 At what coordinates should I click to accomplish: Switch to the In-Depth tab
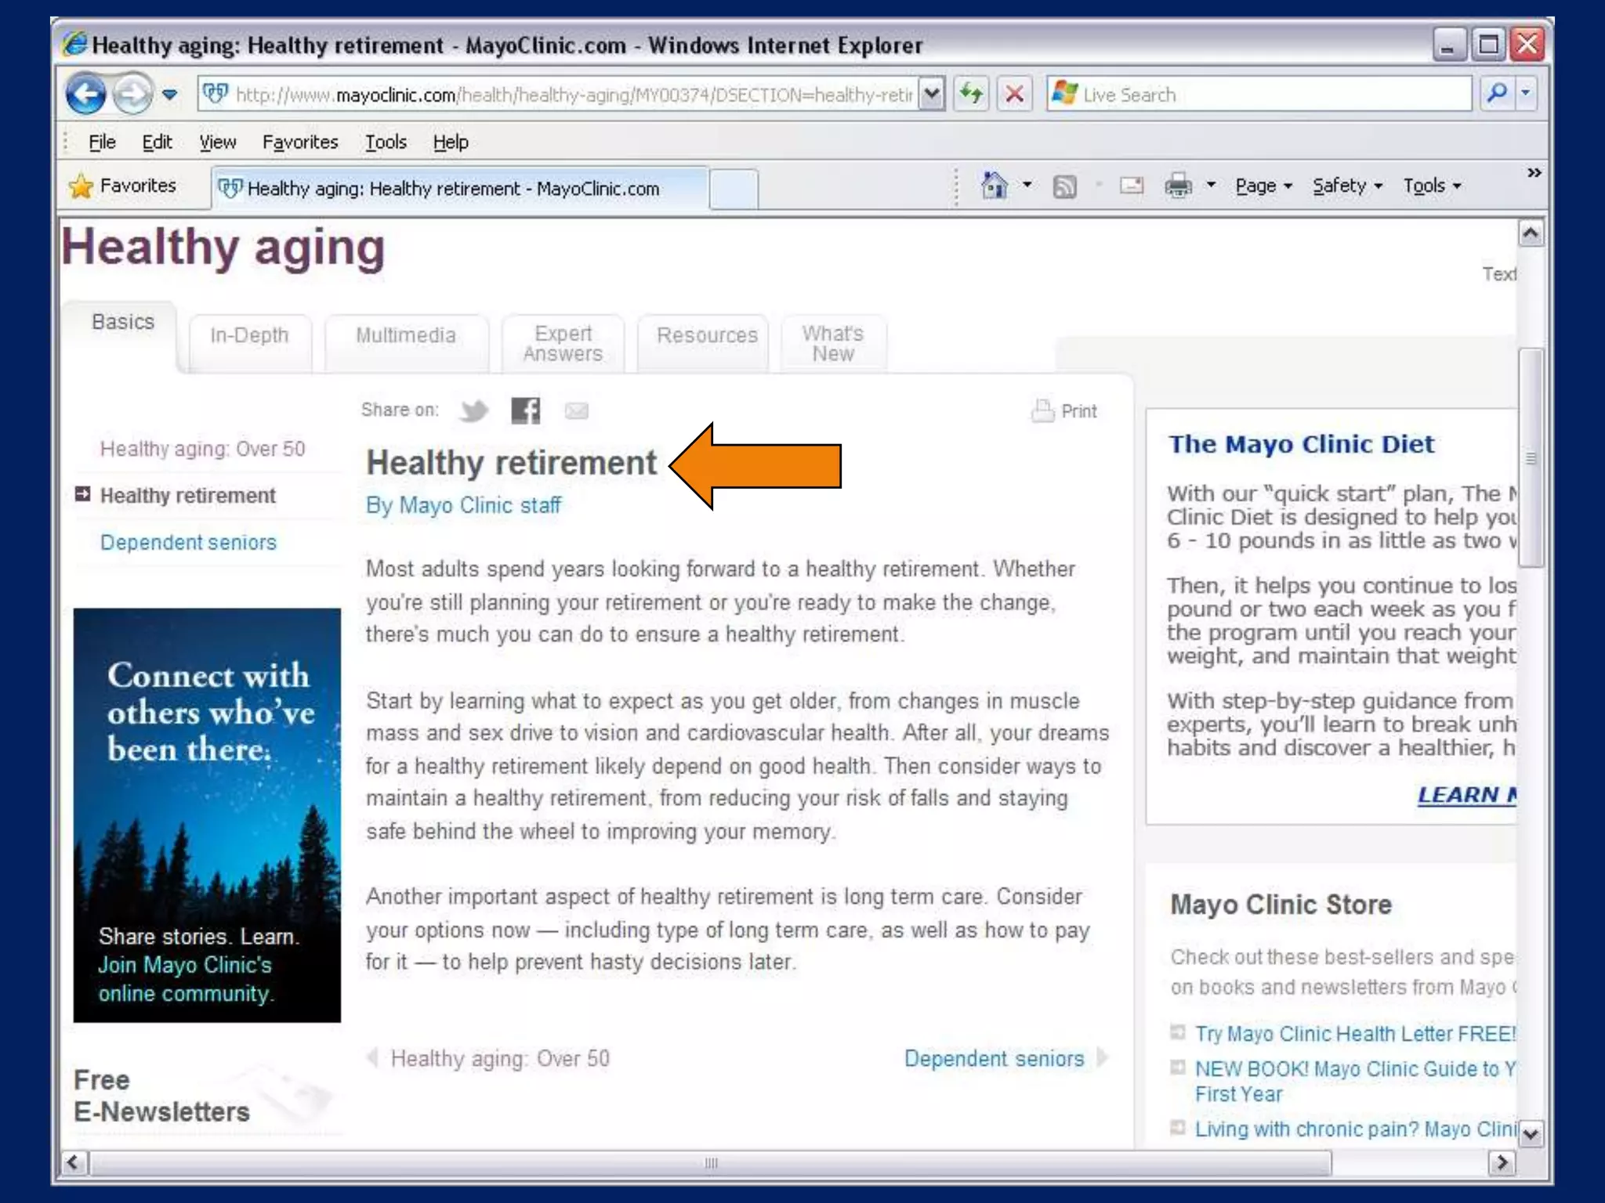[249, 336]
